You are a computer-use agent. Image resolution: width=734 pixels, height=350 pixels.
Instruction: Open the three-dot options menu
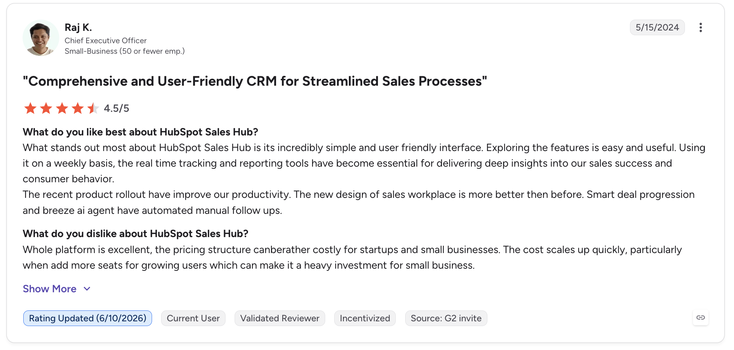coord(701,28)
